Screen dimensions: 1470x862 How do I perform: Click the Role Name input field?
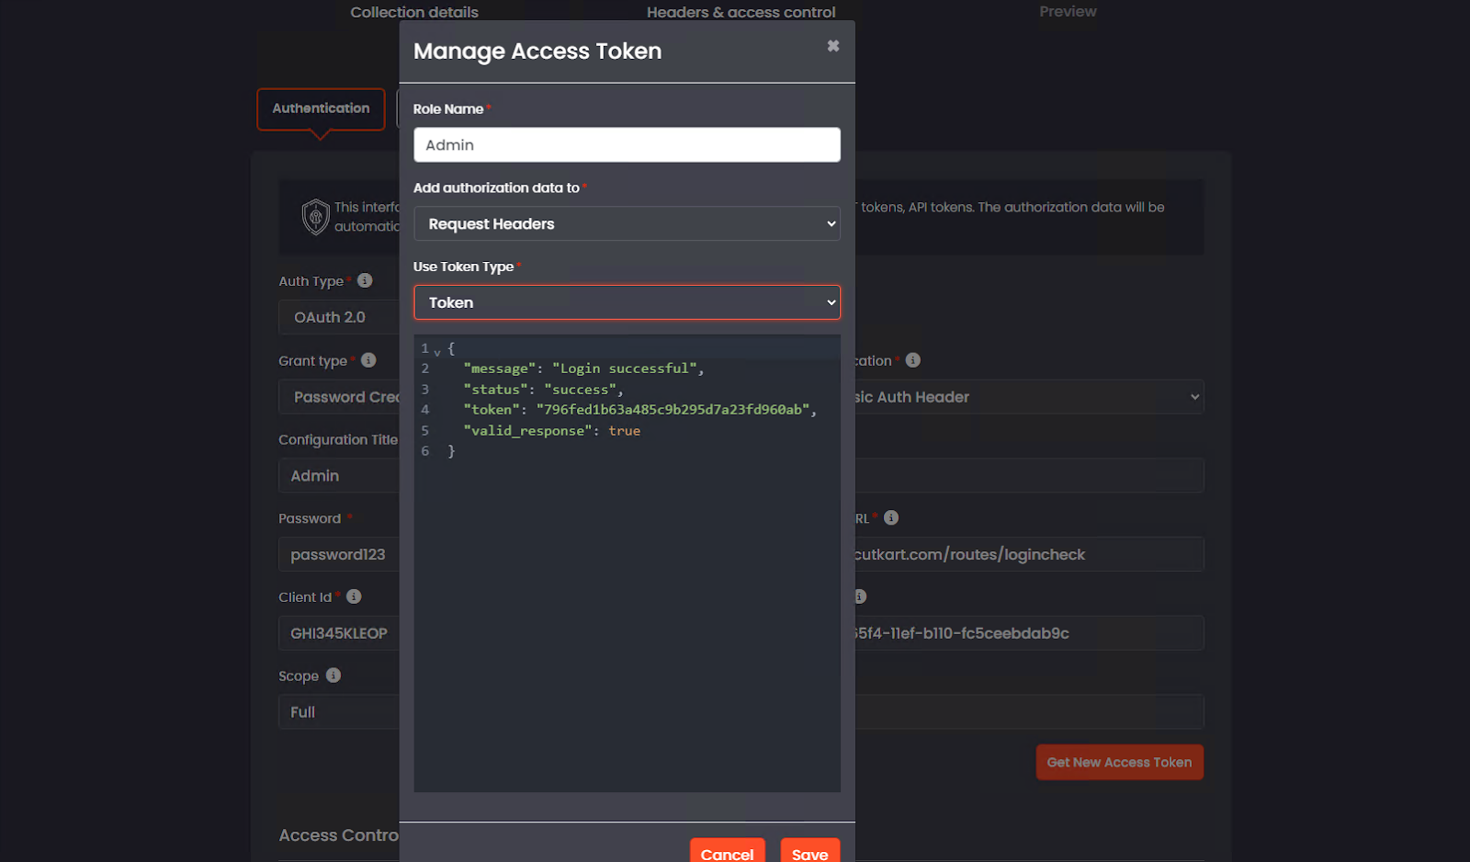[627, 145]
